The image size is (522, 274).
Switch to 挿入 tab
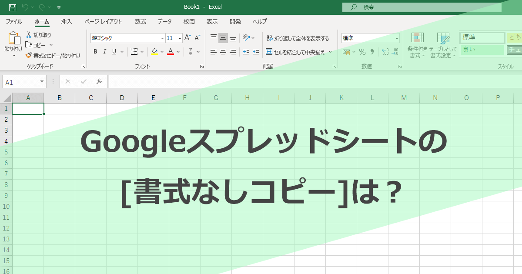coord(67,21)
